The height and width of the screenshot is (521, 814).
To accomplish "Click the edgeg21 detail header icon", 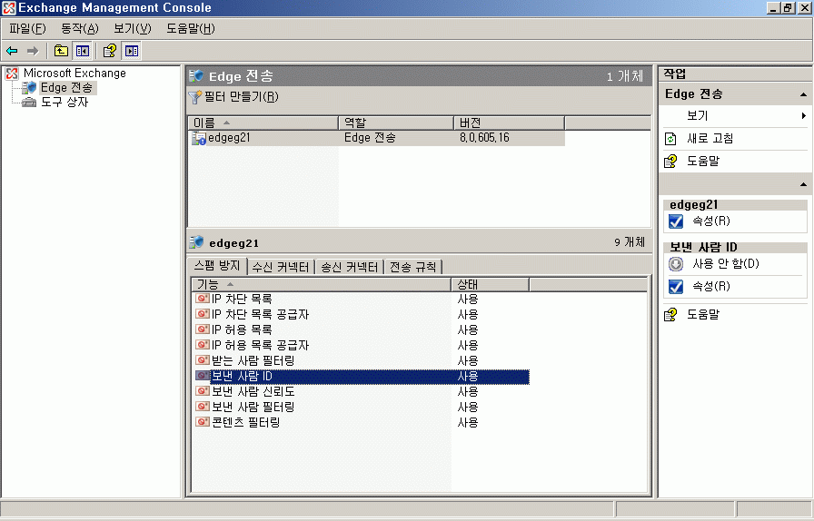I will (x=196, y=242).
